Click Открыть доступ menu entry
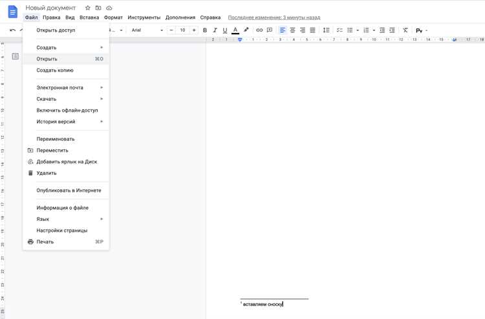The image size is (485, 319). (x=66, y=30)
